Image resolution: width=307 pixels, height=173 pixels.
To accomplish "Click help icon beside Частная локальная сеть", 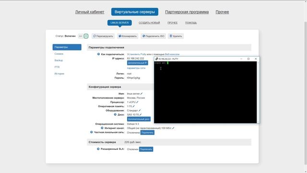I will [x=92, y=132].
